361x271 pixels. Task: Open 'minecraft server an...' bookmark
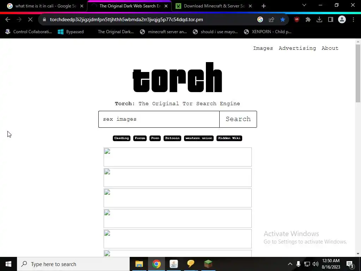(x=164, y=32)
